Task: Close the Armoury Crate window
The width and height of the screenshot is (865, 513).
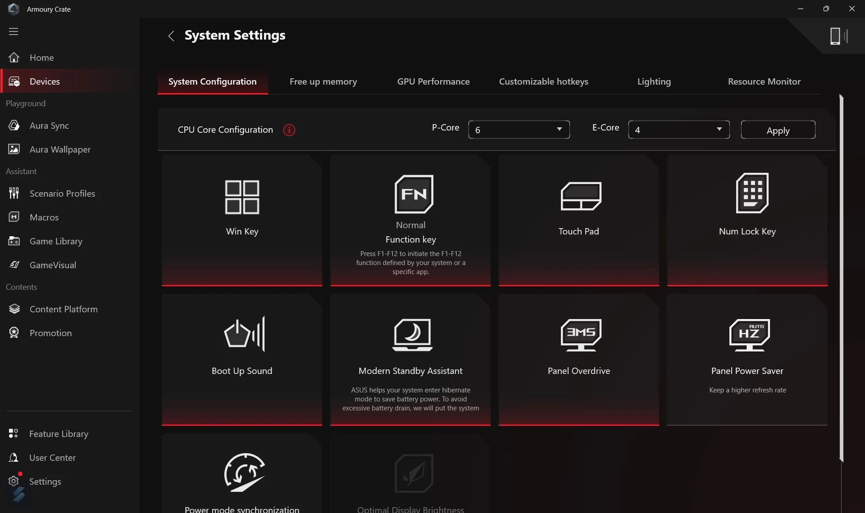Action: tap(851, 9)
